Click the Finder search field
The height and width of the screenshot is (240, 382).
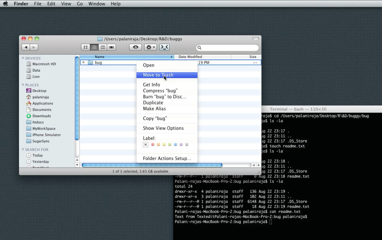click(227, 47)
